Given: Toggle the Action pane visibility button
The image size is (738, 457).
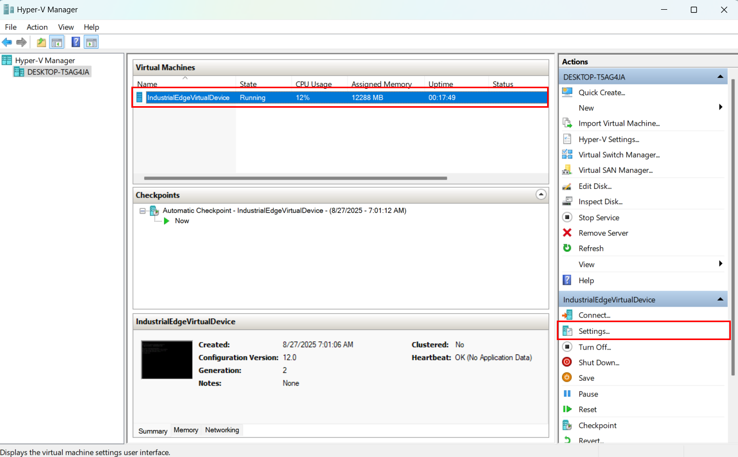Looking at the screenshot, I should (91, 42).
